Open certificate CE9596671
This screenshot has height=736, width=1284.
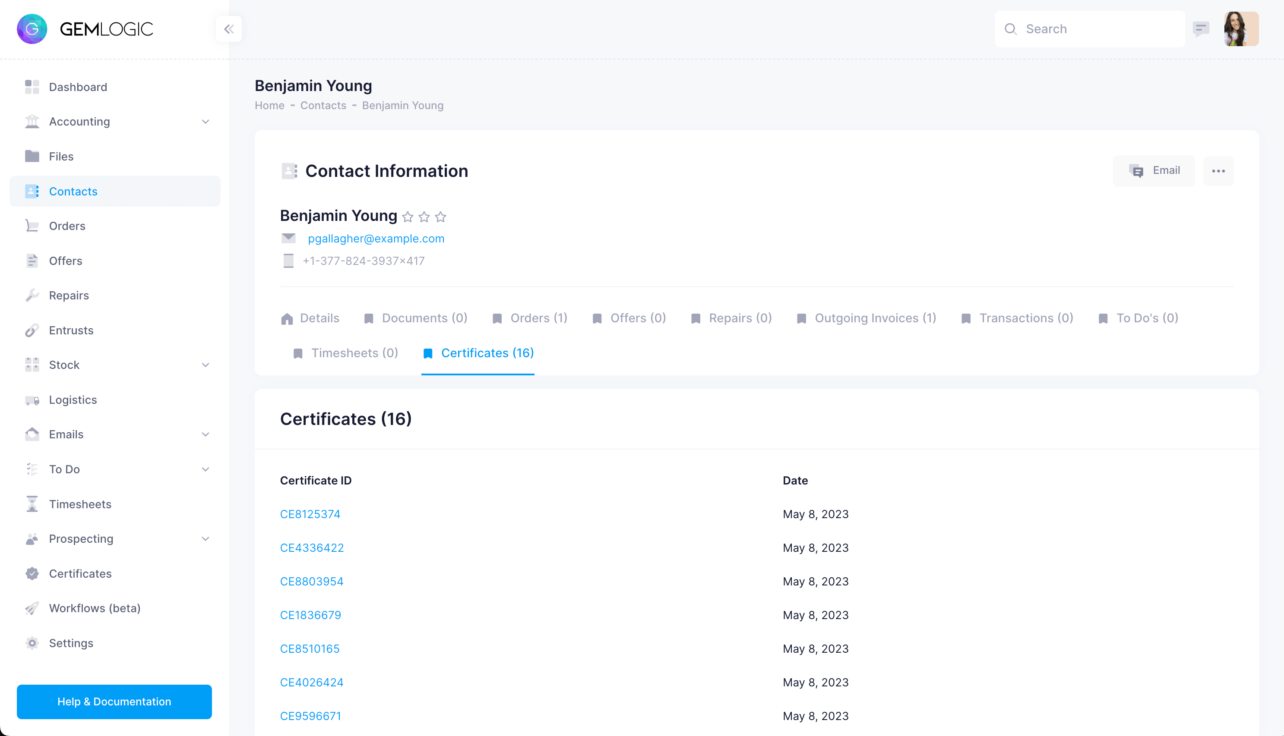[310, 716]
